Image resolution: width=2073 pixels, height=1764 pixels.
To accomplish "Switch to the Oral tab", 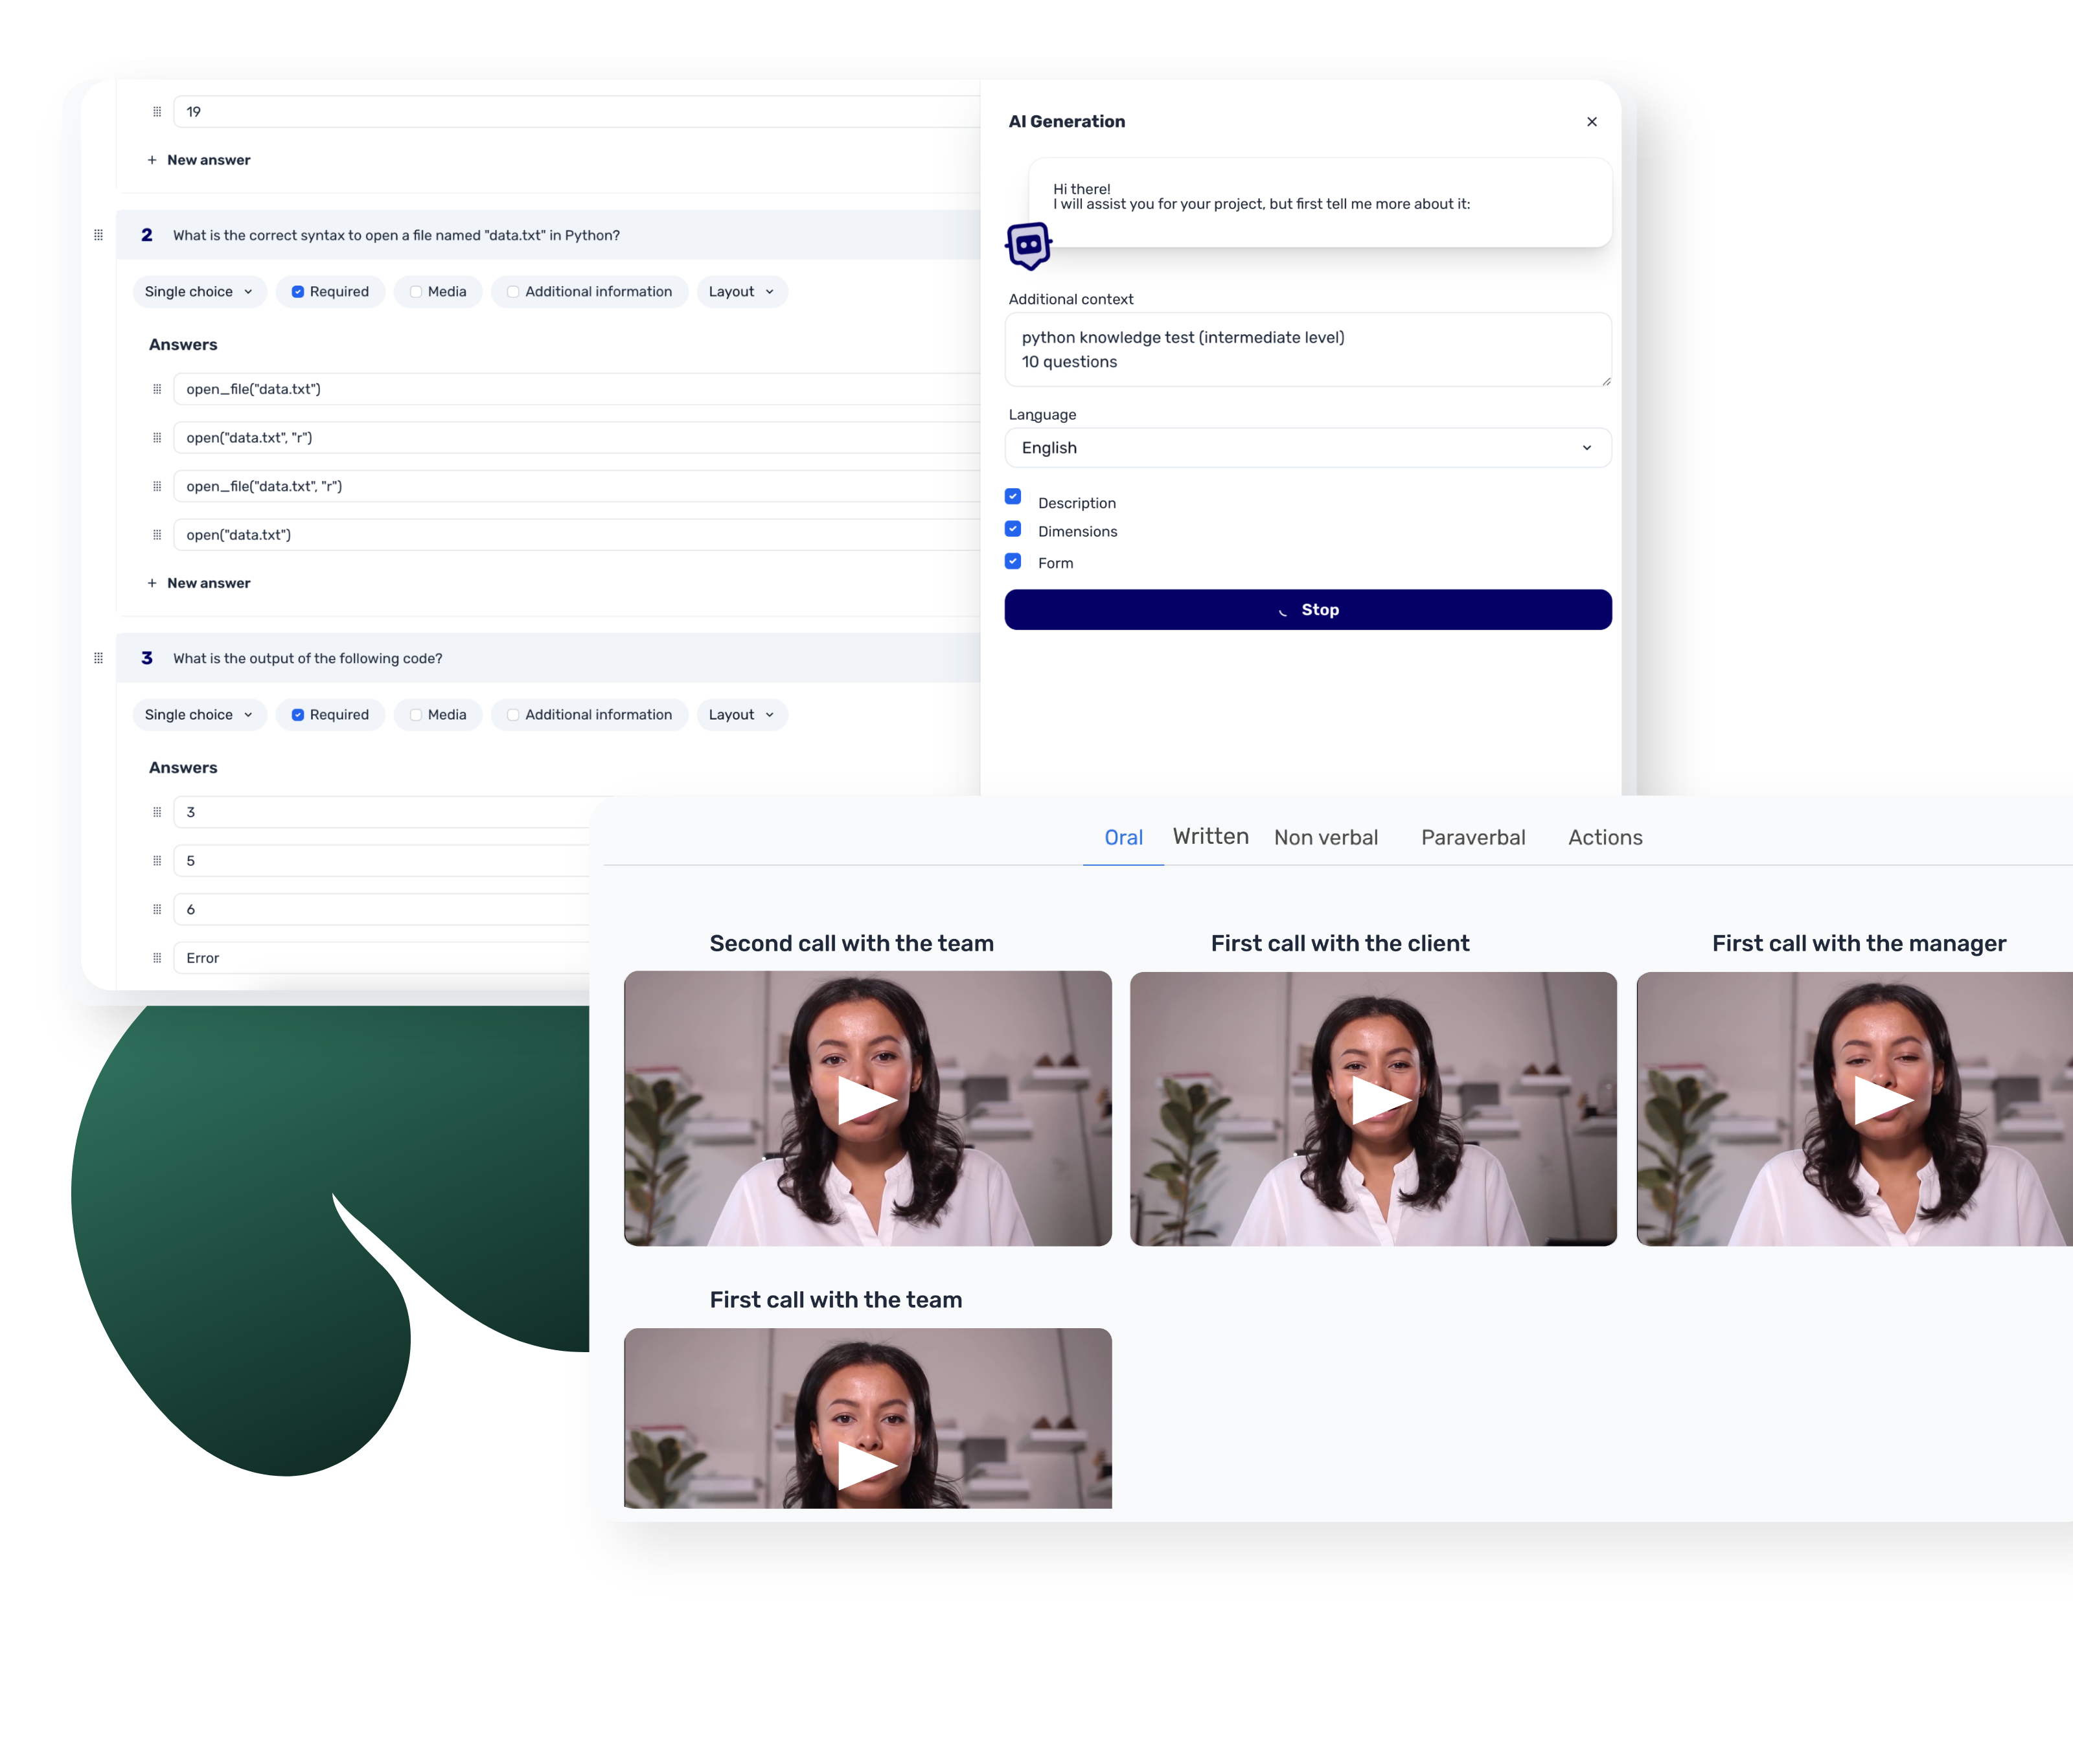I will (x=1123, y=838).
